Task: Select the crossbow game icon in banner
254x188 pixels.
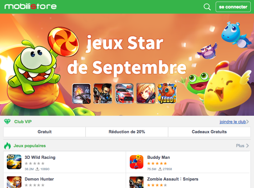Action: point(82,93)
